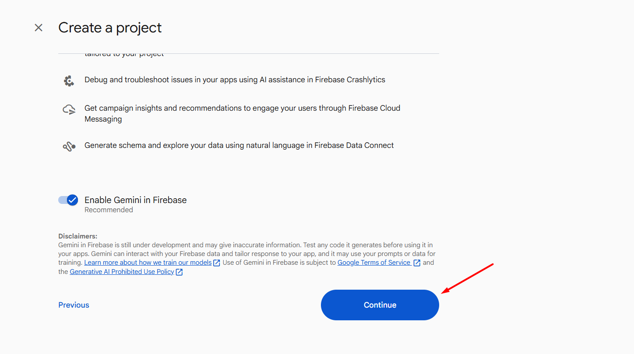Select the Firebase Crashlytics debug icon
Image resolution: width=634 pixels, height=354 pixels.
click(x=69, y=81)
